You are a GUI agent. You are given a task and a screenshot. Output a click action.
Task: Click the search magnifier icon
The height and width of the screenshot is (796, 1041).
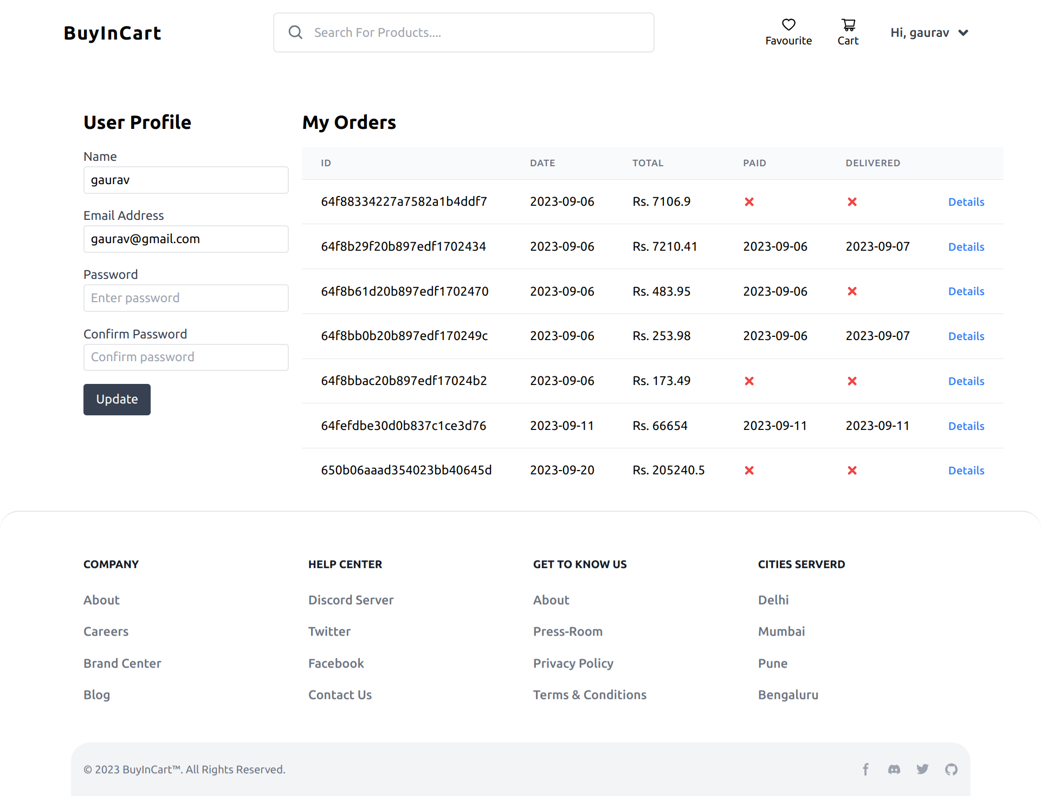point(295,32)
